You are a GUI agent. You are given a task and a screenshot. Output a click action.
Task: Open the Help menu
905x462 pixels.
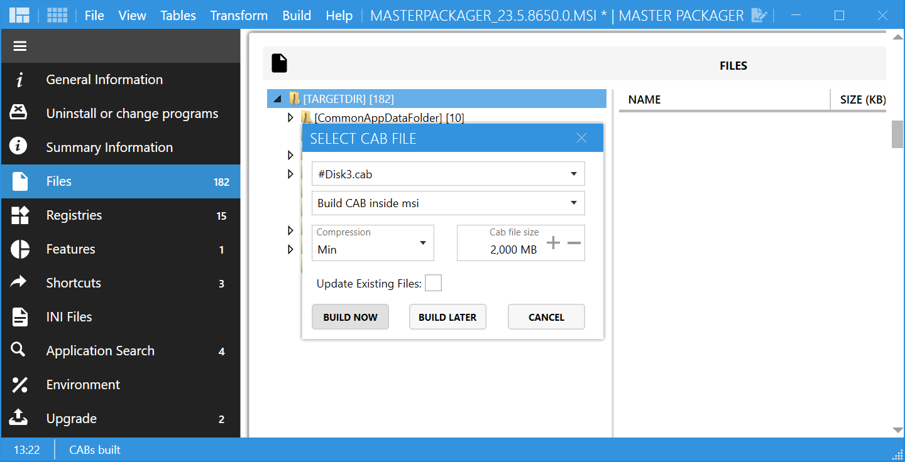339,15
